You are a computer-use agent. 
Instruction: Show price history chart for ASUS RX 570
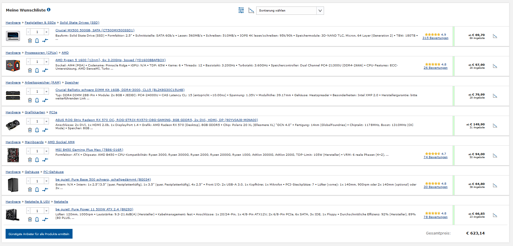click(x=495, y=126)
